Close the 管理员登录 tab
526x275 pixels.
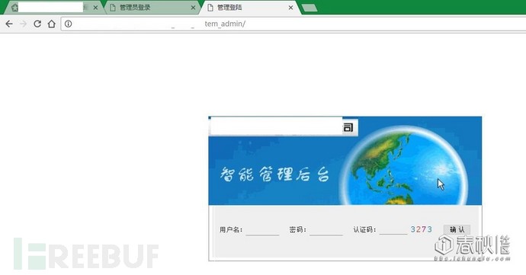193,8
